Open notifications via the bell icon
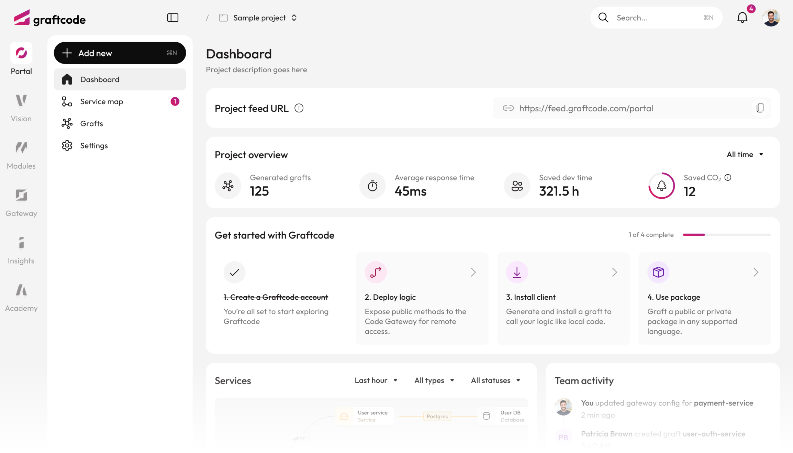 (742, 18)
